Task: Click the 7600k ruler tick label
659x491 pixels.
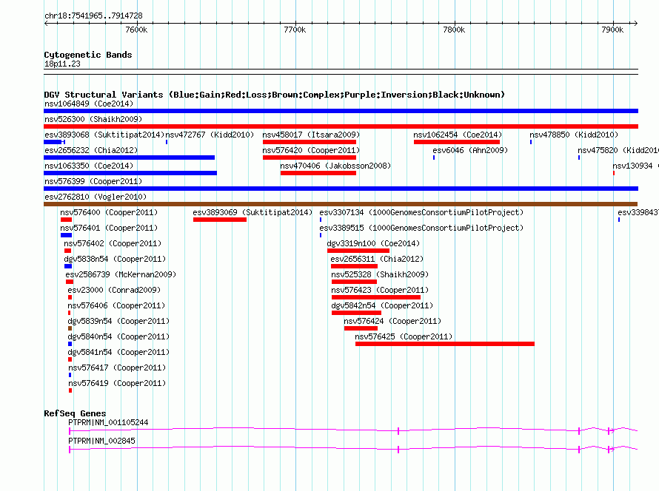Action: pyautogui.click(x=136, y=30)
